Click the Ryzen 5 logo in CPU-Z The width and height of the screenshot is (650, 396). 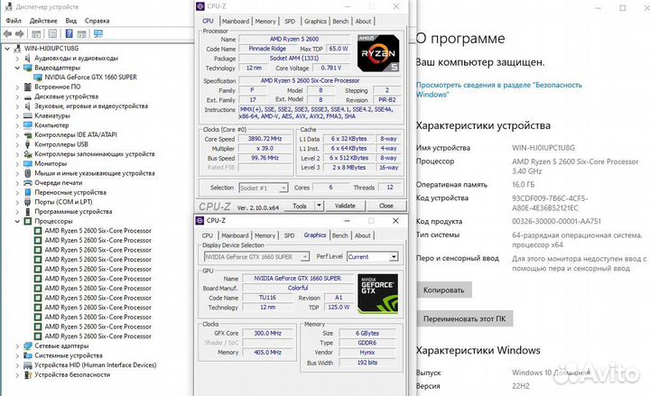click(378, 53)
